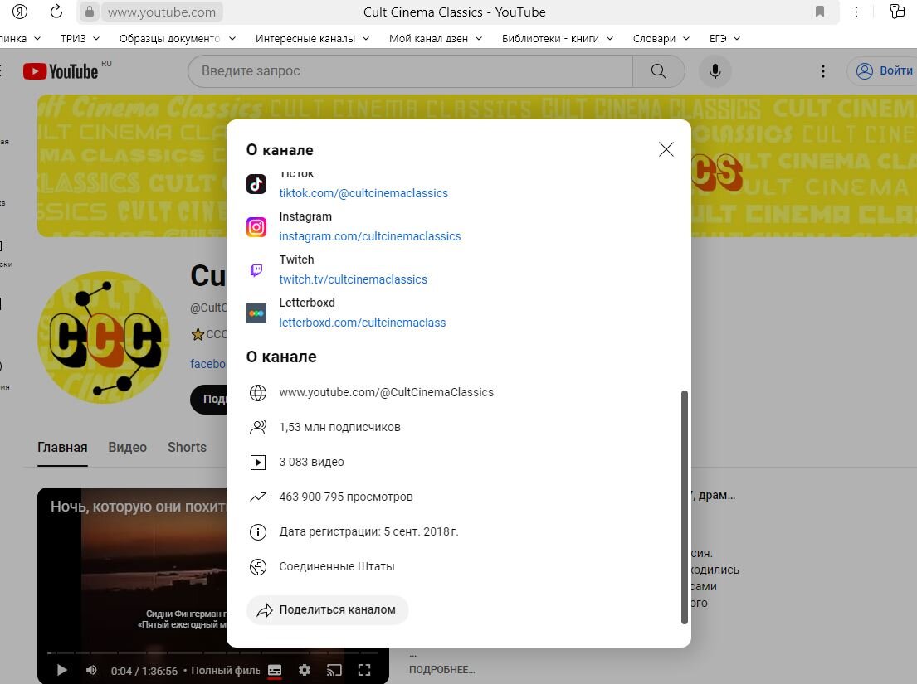This screenshot has height=684, width=917.
Task: Expand ЕГЭ bookmarks folder
Action: pyautogui.click(x=724, y=38)
